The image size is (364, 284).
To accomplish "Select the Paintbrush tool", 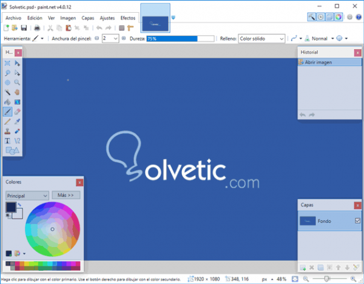I will [7, 111].
